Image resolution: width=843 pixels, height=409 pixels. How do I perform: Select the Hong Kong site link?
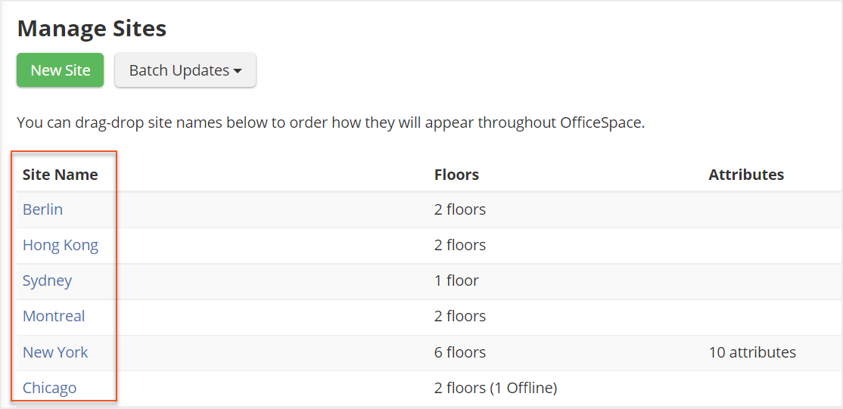[x=61, y=245]
